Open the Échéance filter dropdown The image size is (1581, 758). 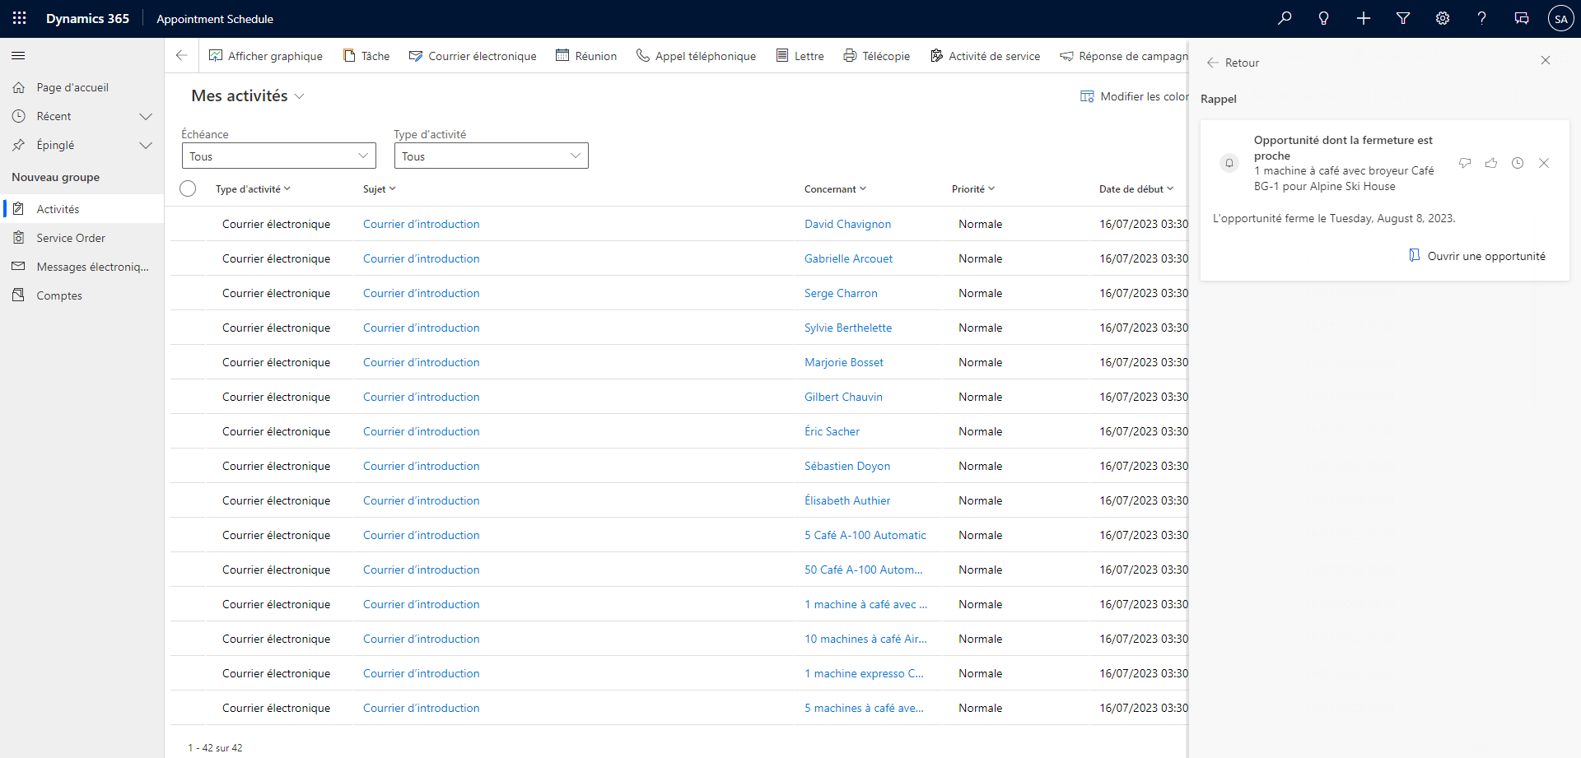pyautogui.click(x=279, y=156)
